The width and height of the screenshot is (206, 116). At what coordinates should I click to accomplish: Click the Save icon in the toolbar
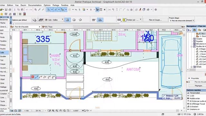tap(6, 10)
